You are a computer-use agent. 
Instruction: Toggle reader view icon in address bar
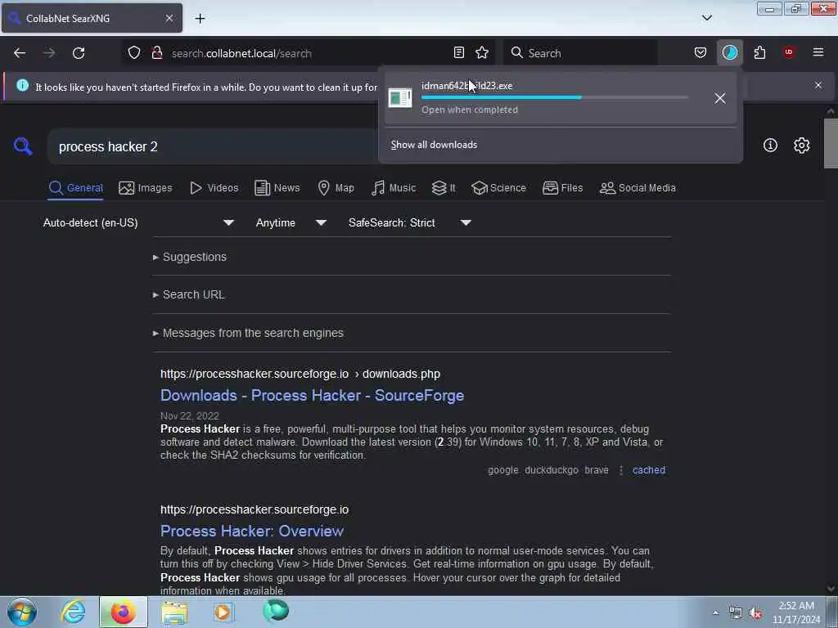tap(458, 53)
